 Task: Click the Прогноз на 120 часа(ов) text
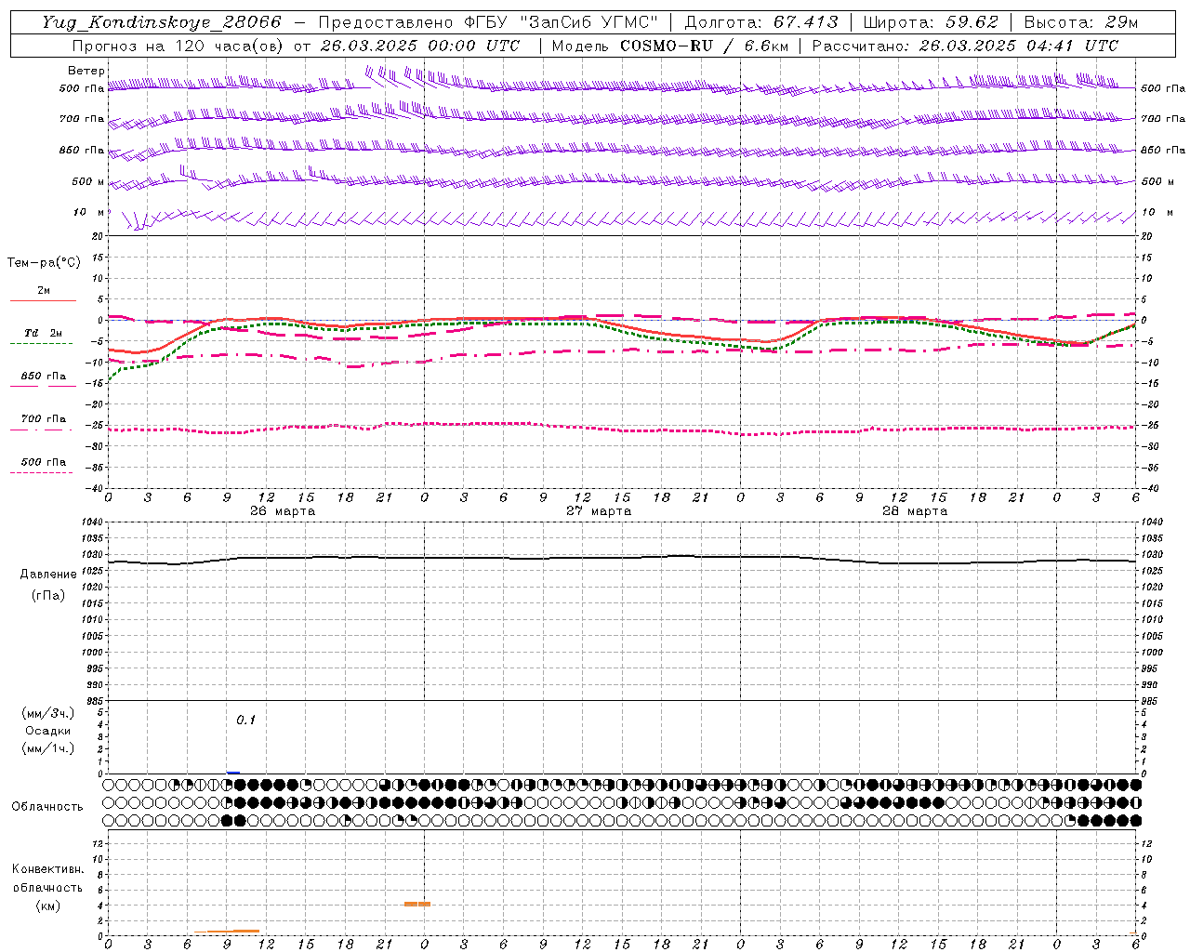(179, 46)
